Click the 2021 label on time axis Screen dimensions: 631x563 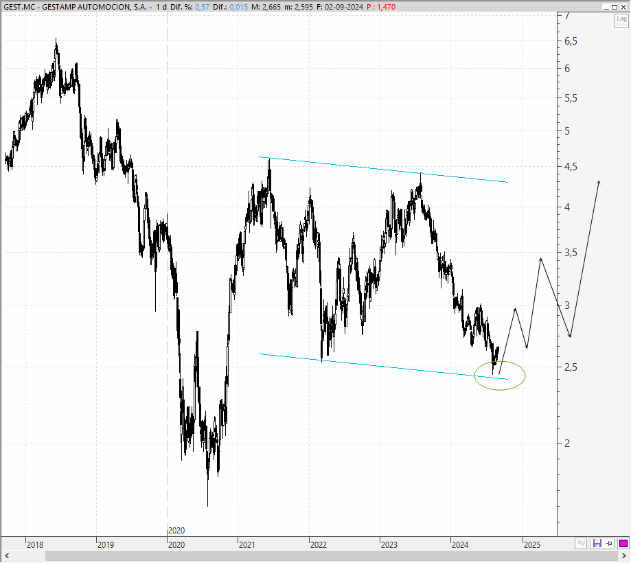click(x=247, y=545)
